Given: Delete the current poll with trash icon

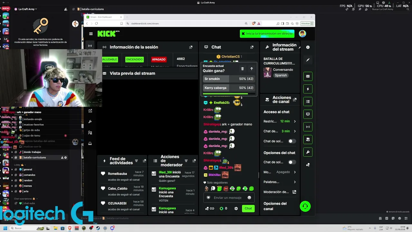Looking at the screenshot, I should tap(242, 69).
